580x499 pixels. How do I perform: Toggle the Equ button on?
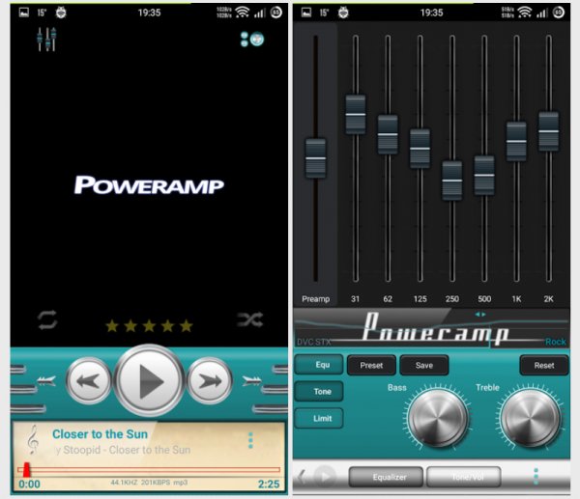[x=319, y=365]
